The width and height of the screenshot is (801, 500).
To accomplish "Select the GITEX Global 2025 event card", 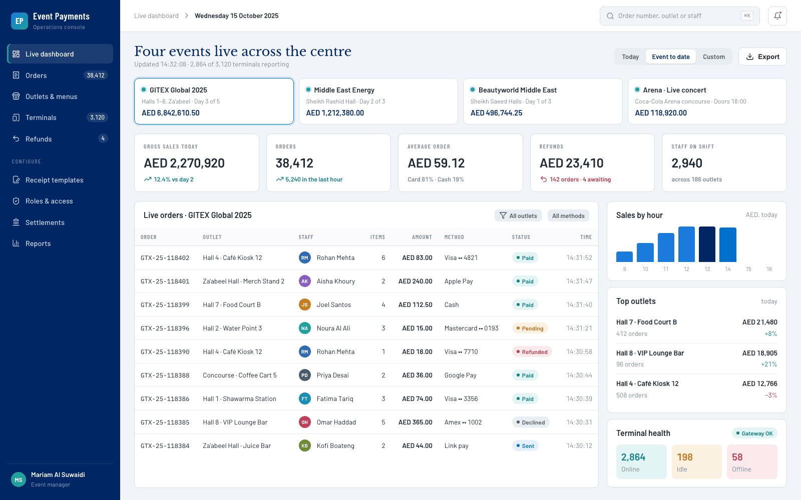I will pos(214,101).
